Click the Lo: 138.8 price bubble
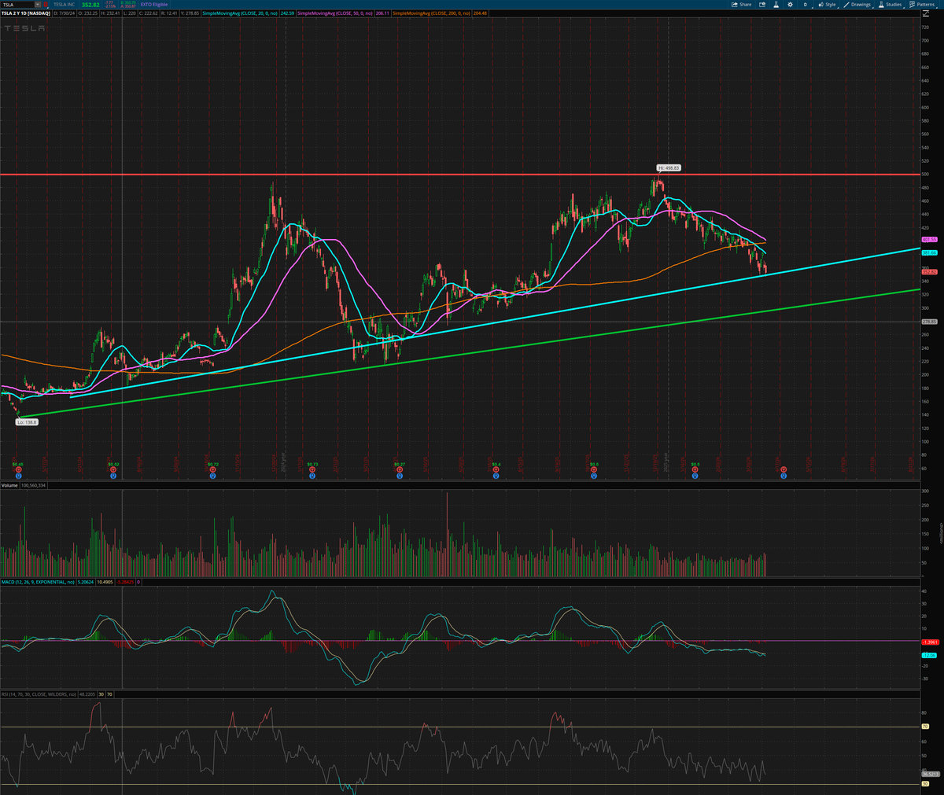This screenshot has height=795, width=944. click(x=27, y=422)
